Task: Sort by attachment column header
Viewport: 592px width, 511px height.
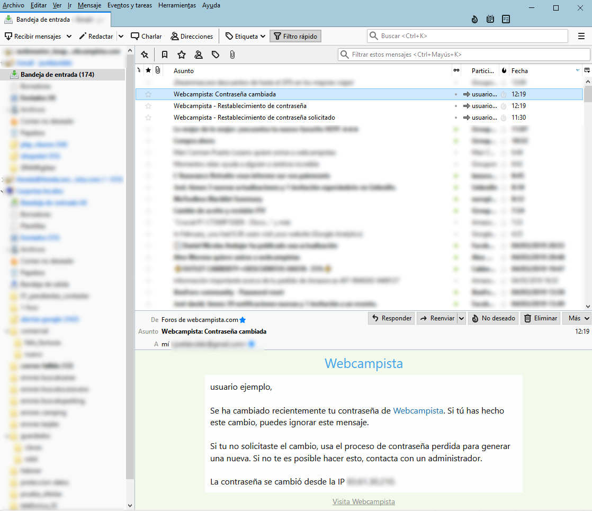Action: (x=158, y=70)
